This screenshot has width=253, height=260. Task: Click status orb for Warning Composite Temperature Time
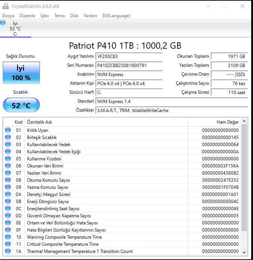pyautogui.click(x=8, y=237)
